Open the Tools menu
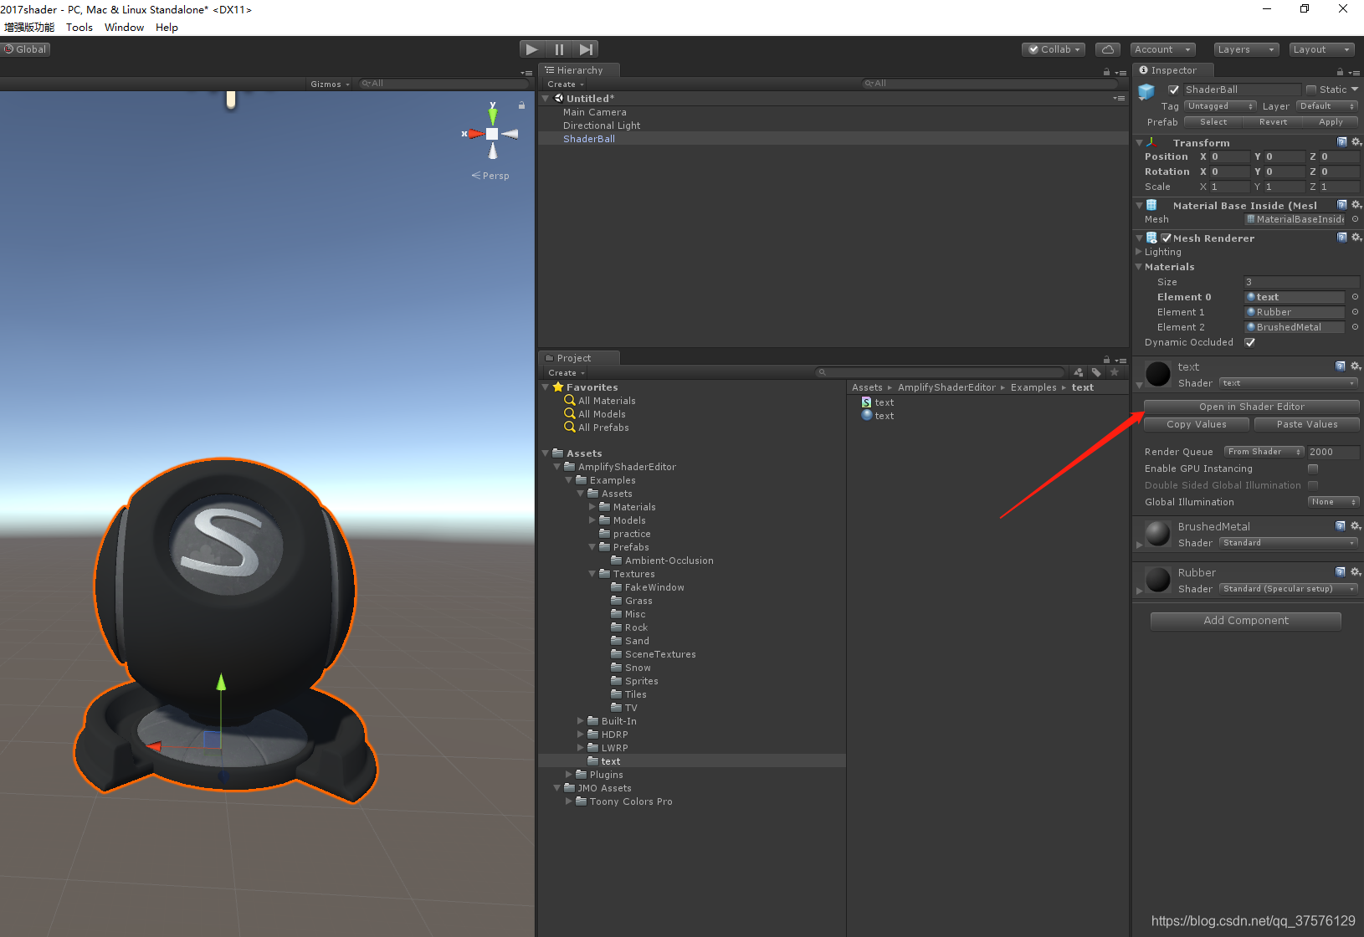 [x=79, y=27]
